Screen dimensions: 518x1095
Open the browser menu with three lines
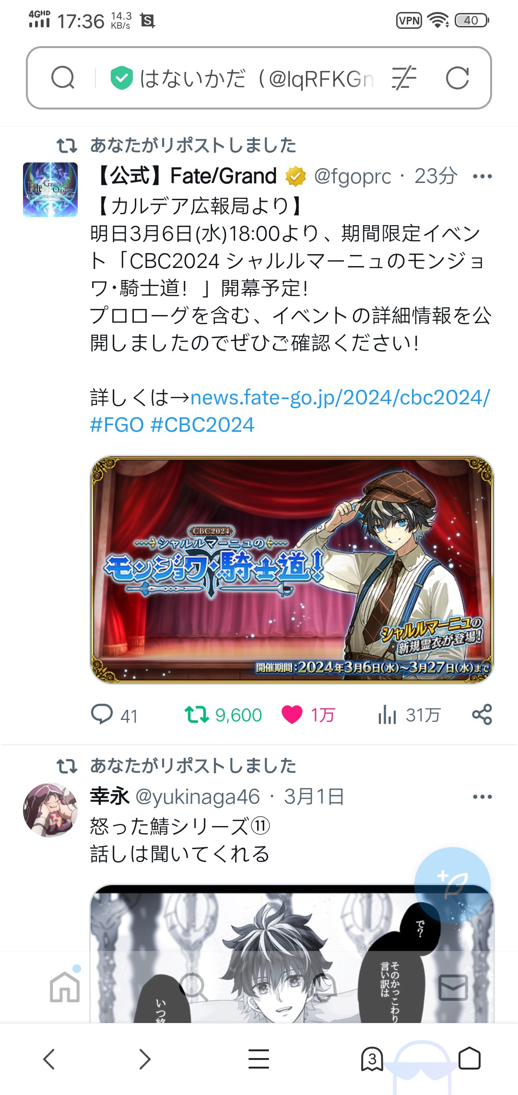259,1058
